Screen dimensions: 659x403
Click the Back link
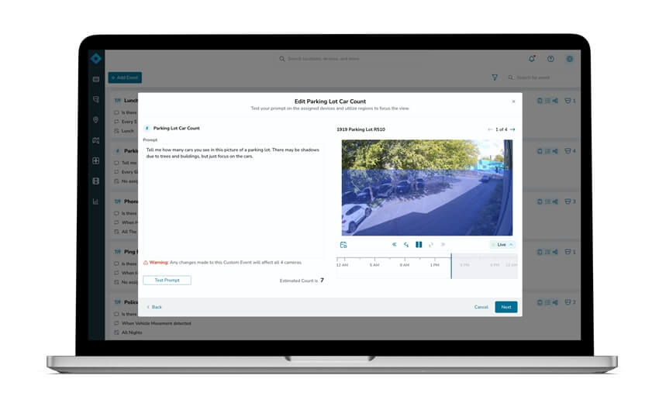coord(154,307)
